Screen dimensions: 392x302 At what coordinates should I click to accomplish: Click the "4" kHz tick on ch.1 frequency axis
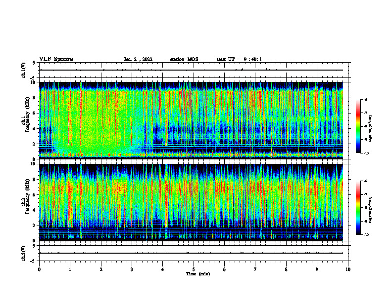(35, 129)
